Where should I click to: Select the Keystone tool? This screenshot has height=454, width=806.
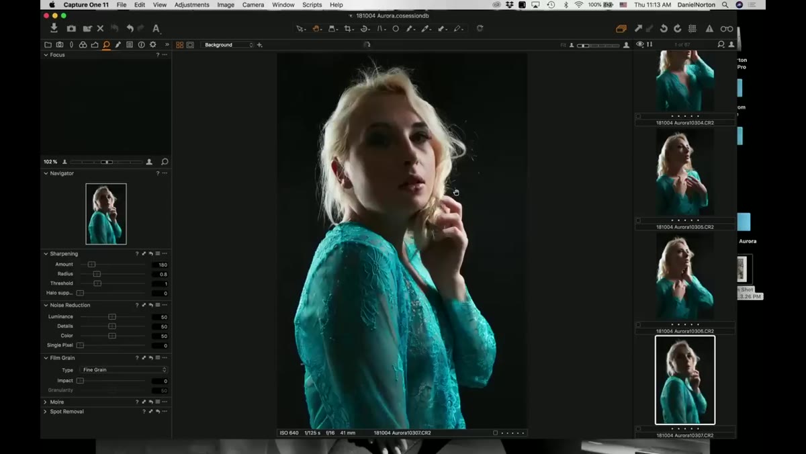(381, 28)
